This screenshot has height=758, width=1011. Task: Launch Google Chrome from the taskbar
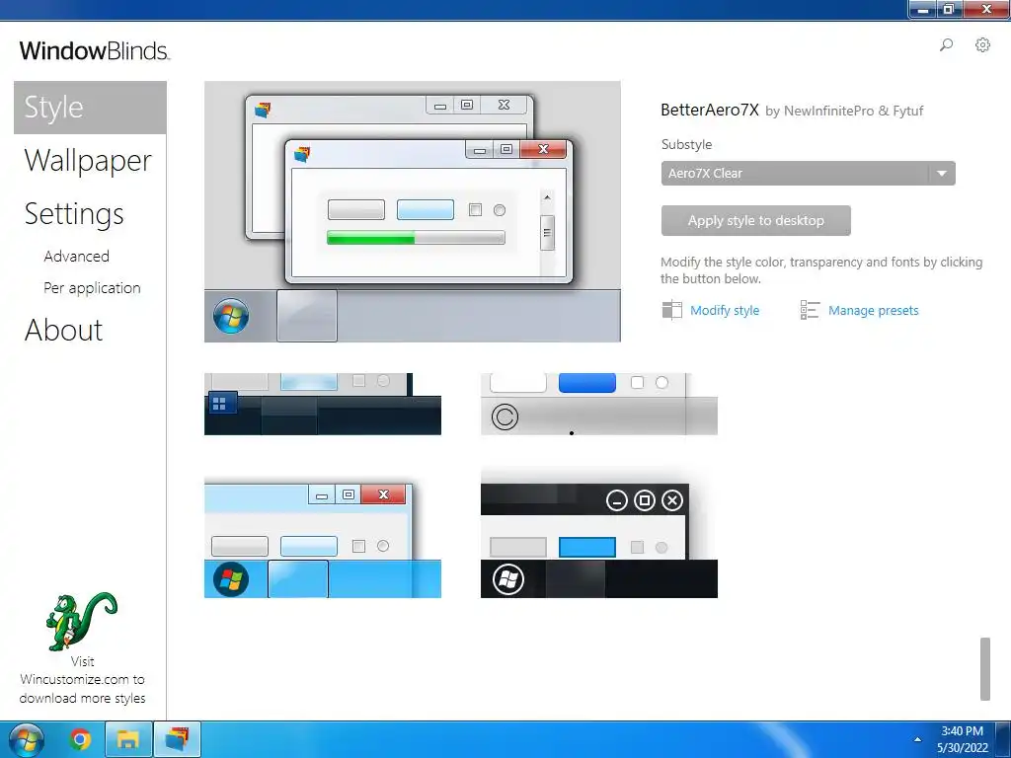pos(81,739)
